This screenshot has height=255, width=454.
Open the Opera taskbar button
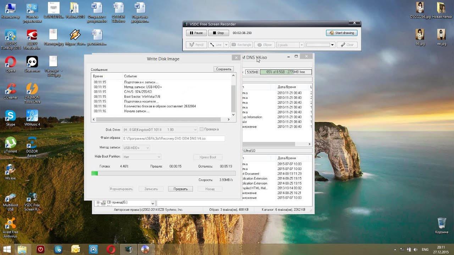(x=111, y=249)
